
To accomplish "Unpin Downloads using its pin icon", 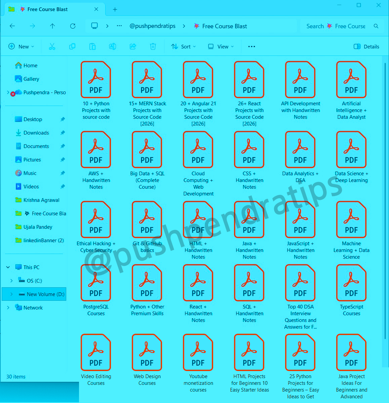I will tap(63, 133).
